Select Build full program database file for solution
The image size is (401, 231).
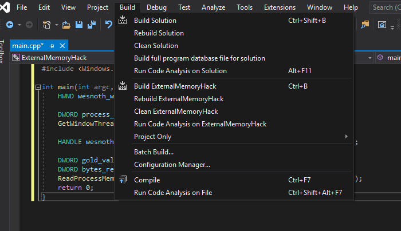click(234, 58)
